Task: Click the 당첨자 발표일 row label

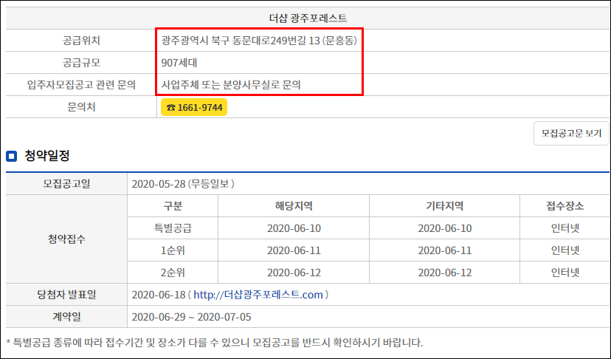Action: pyautogui.click(x=66, y=295)
